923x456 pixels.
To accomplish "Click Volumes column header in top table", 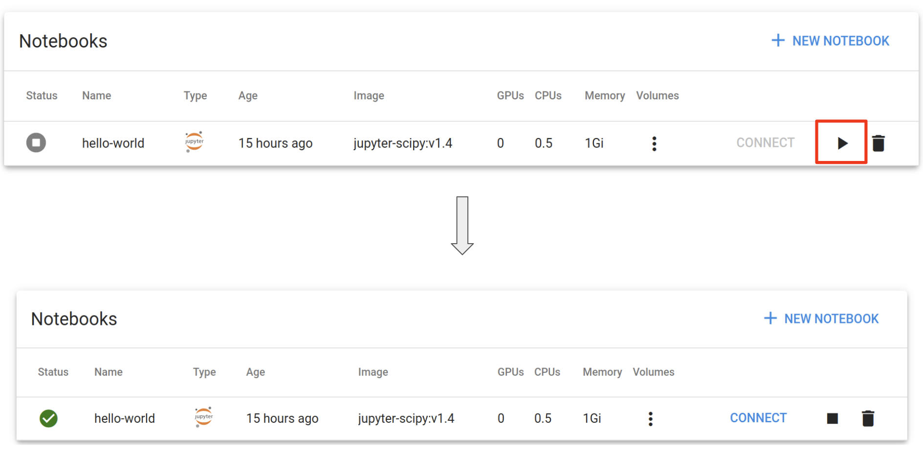I will click(x=657, y=95).
